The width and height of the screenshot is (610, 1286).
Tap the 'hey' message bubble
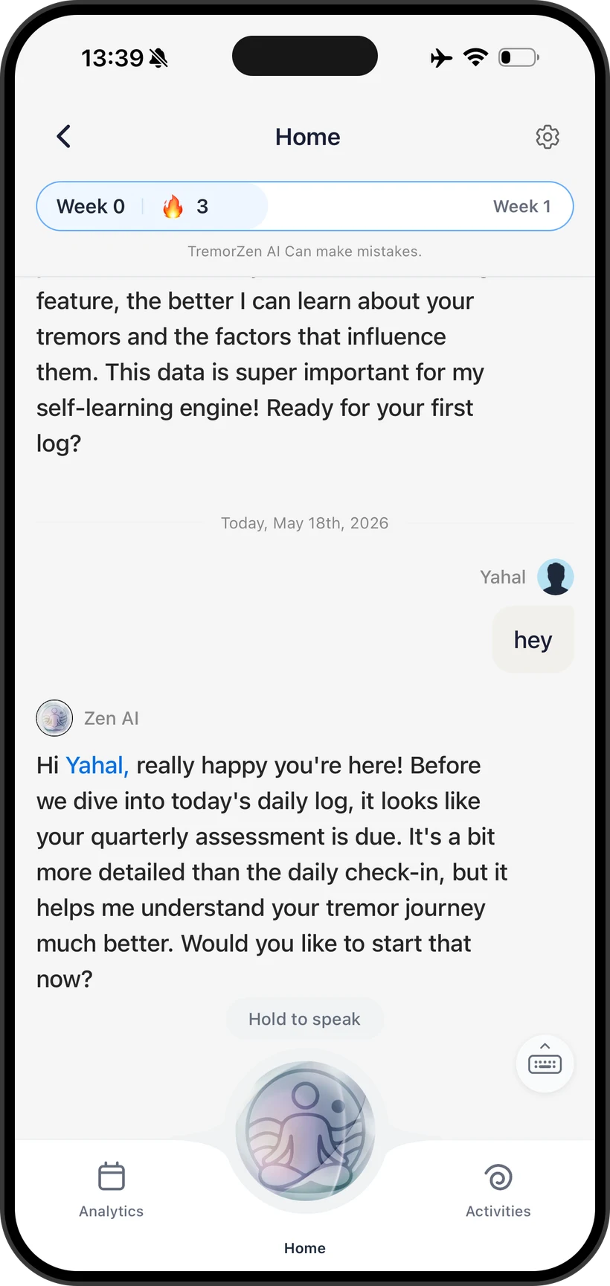coord(533,639)
